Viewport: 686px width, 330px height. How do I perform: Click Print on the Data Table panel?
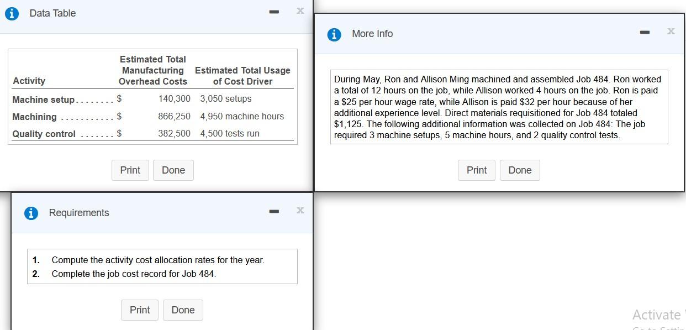(130, 170)
